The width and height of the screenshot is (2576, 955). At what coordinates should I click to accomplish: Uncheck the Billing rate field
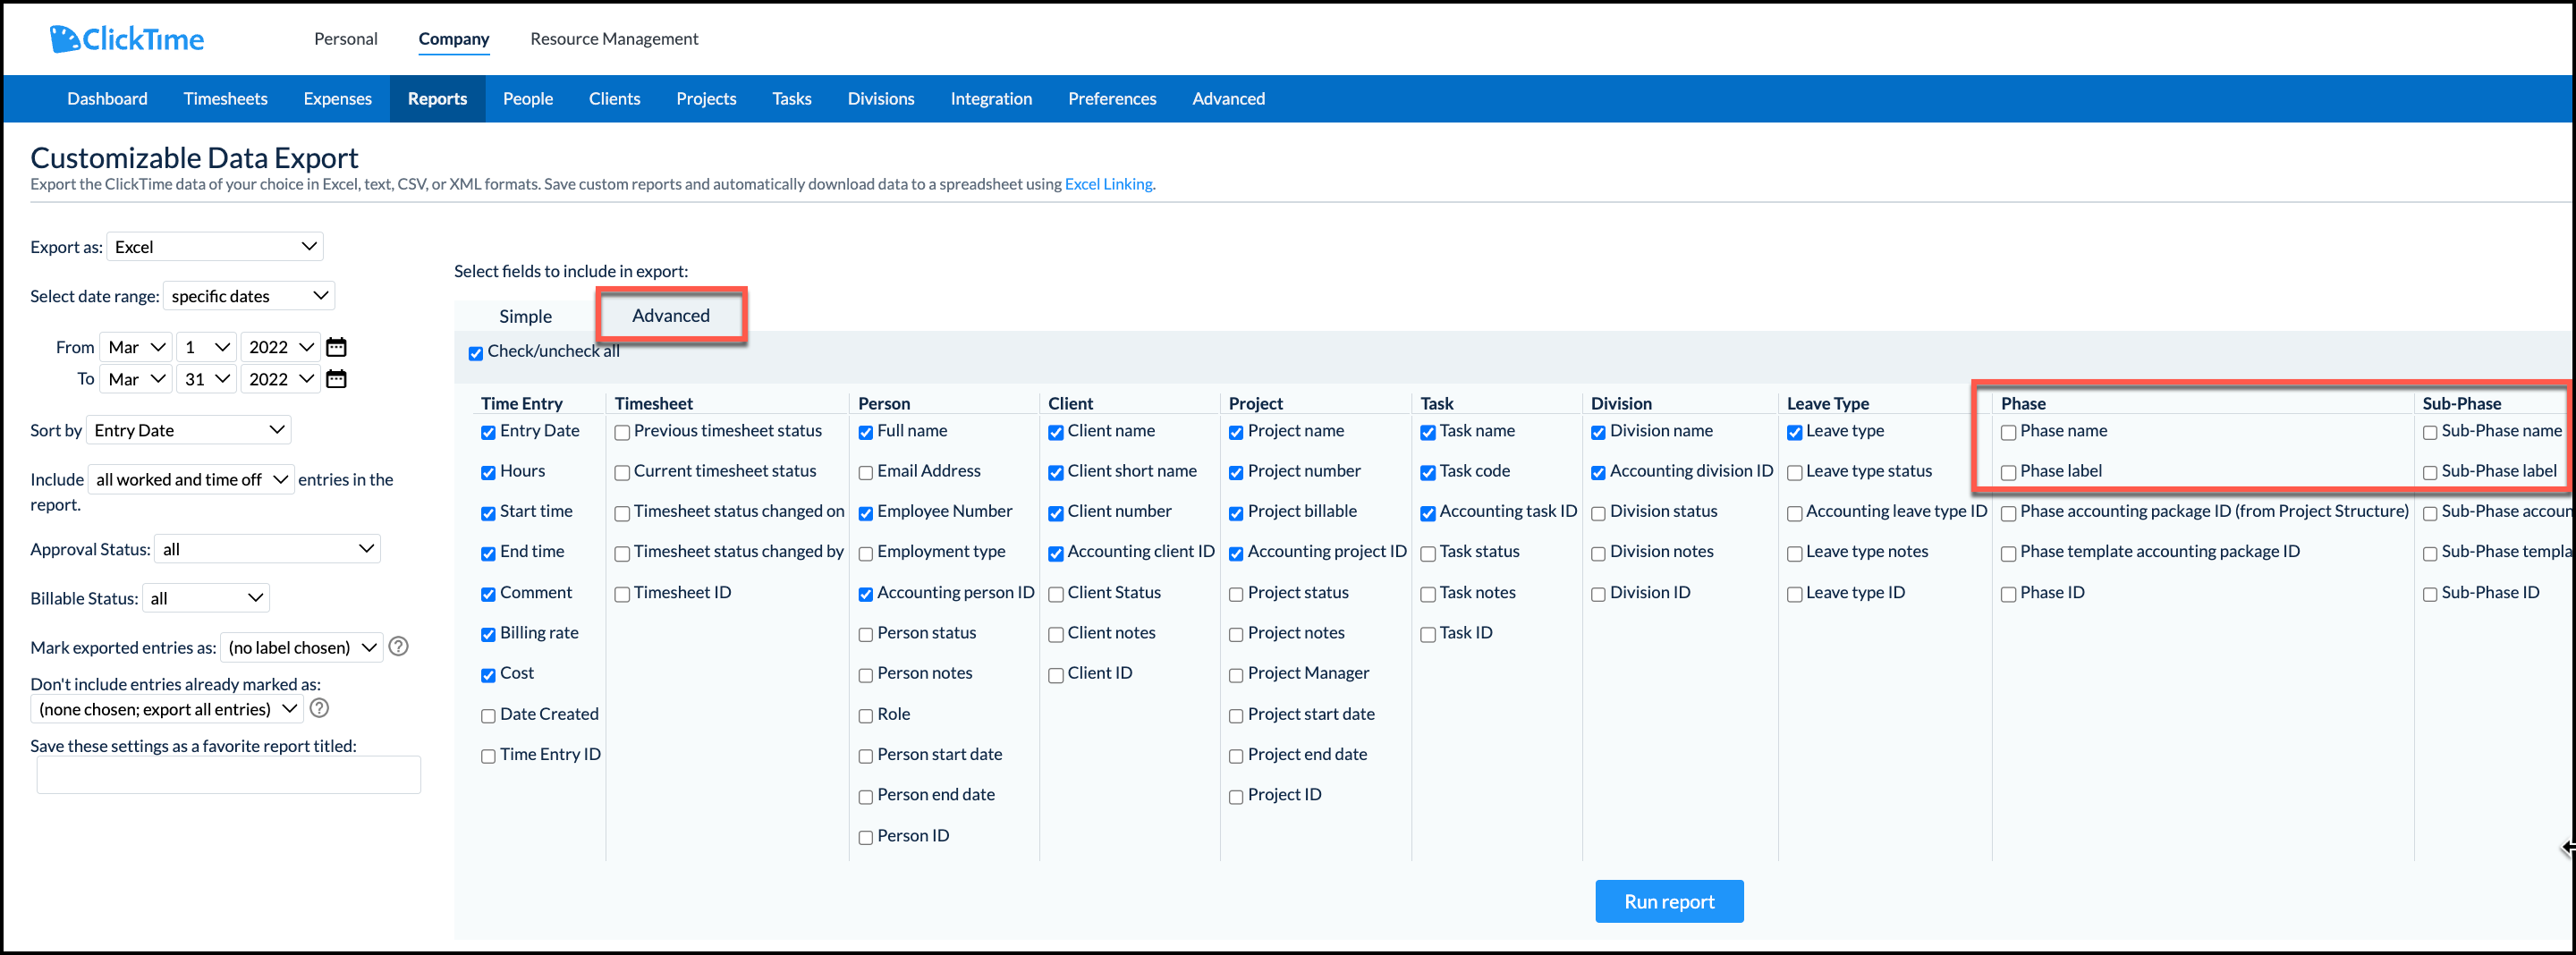point(488,635)
